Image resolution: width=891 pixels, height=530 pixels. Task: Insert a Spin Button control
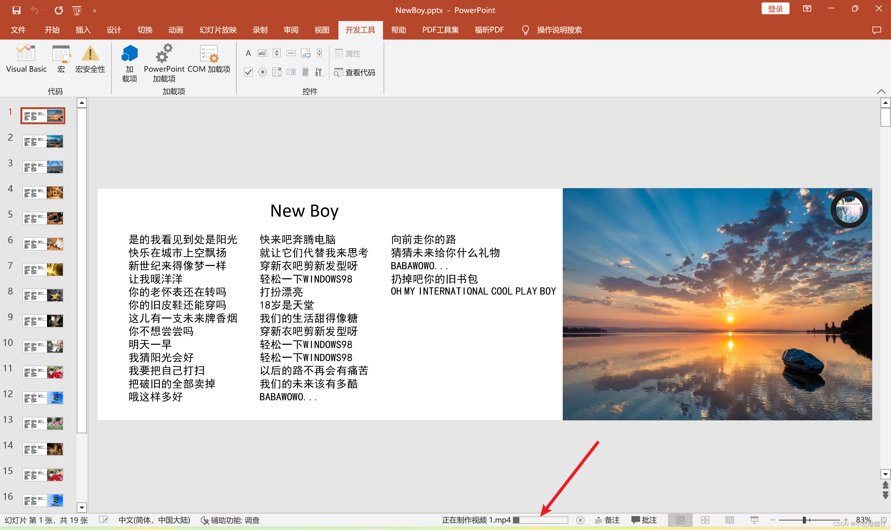(x=277, y=53)
